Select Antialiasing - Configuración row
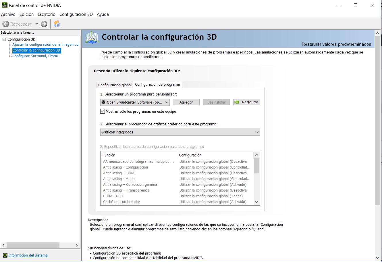This screenshot has height=262, width=382. coord(177,167)
